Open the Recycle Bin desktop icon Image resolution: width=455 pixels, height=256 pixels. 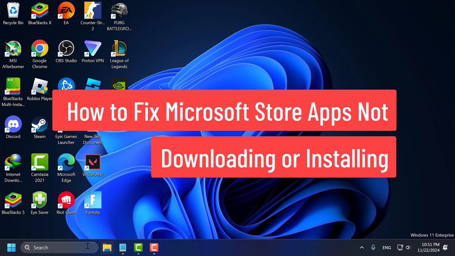(x=13, y=14)
